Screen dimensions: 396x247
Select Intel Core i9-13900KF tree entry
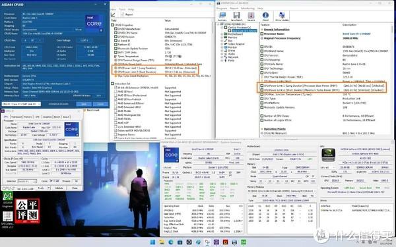(244, 30)
